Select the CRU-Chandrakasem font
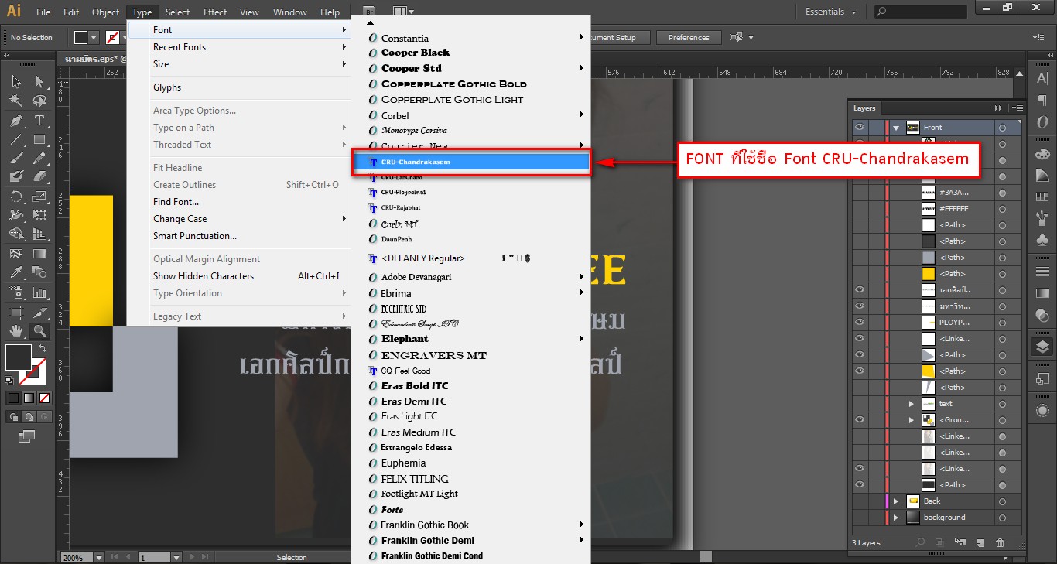The image size is (1057, 564). click(x=471, y=162)
